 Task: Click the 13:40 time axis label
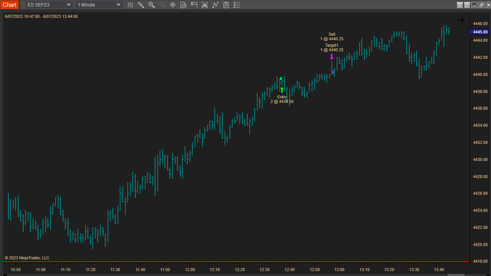click(439, 270)
